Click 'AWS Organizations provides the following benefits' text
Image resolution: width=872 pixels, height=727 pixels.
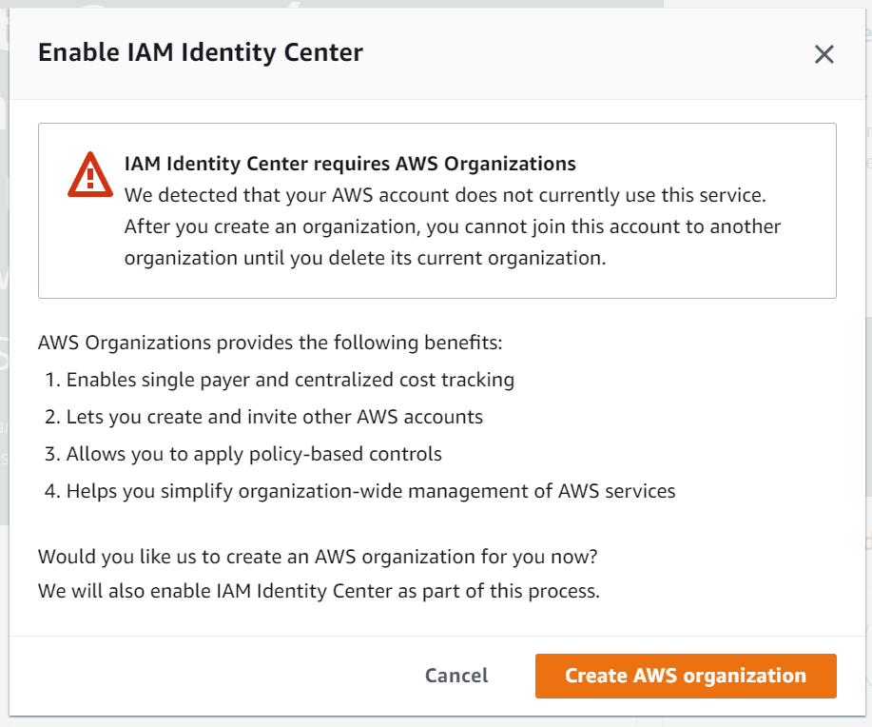pos(270,343)
